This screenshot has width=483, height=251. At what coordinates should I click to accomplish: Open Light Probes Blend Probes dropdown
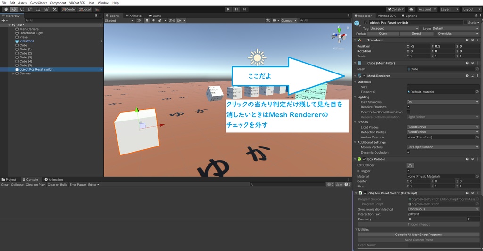coord(442,127)
